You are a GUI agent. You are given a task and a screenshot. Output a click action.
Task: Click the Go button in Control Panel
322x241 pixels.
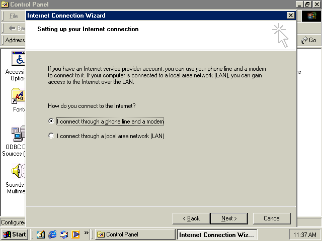309,40
